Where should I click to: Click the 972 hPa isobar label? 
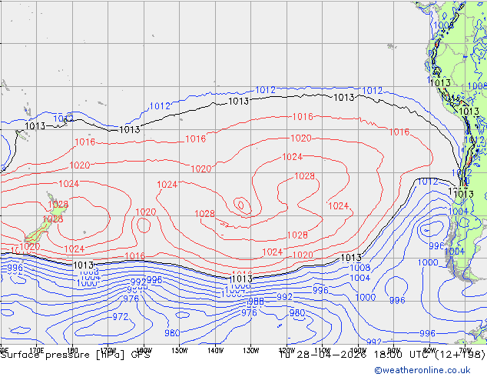[120, 317]
